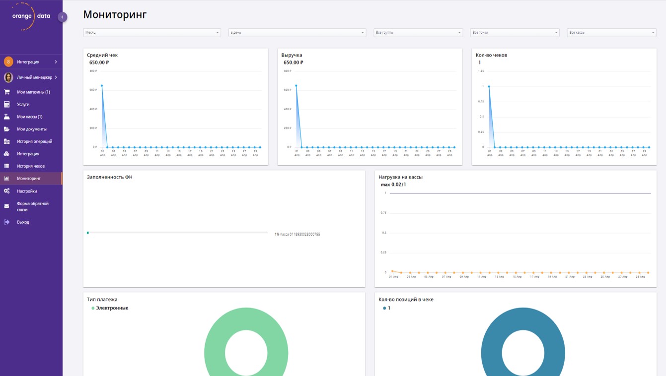Image resolution: width=666 pixels, height=376 pixels.
Task: Open История чеков page
Action: [x=31, y=166]
